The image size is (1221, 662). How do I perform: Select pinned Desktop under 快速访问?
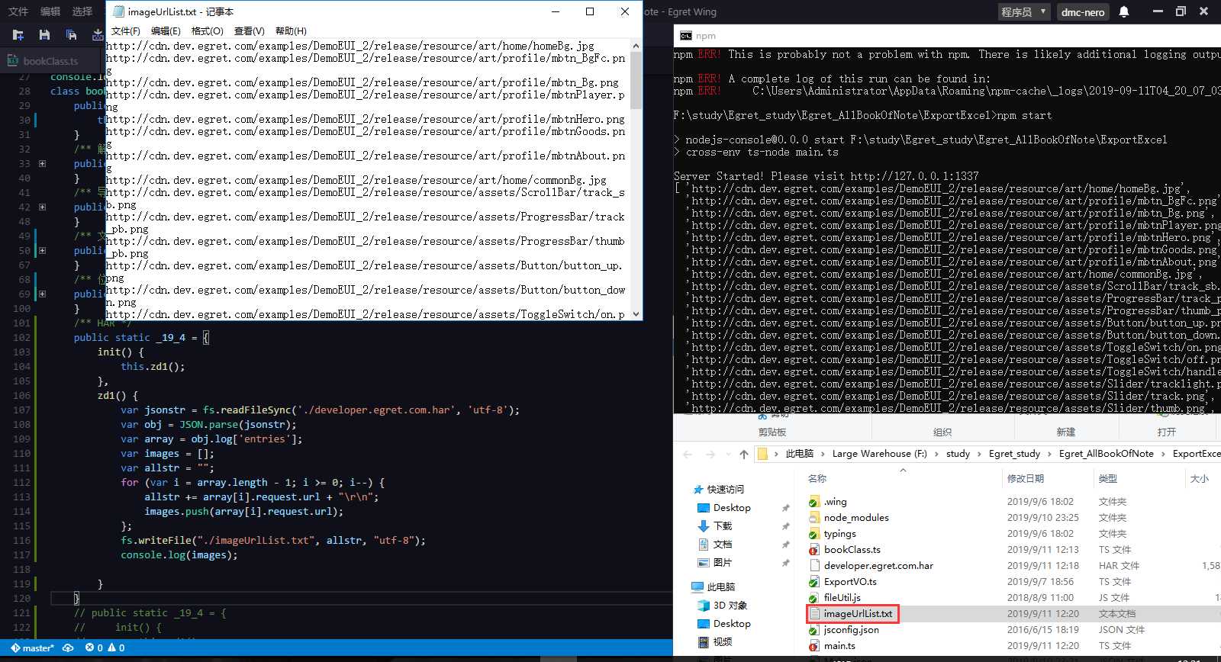724,508
